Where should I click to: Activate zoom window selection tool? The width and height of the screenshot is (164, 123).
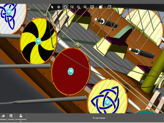[x=79, y=7]
